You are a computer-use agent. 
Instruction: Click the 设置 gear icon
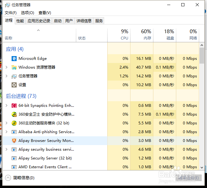coord(14,85)
